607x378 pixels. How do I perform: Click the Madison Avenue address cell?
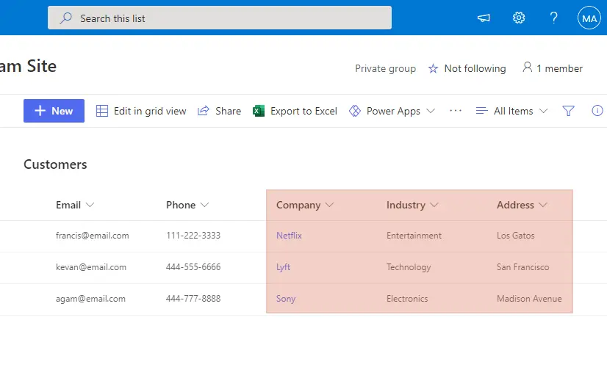point(529,299)
